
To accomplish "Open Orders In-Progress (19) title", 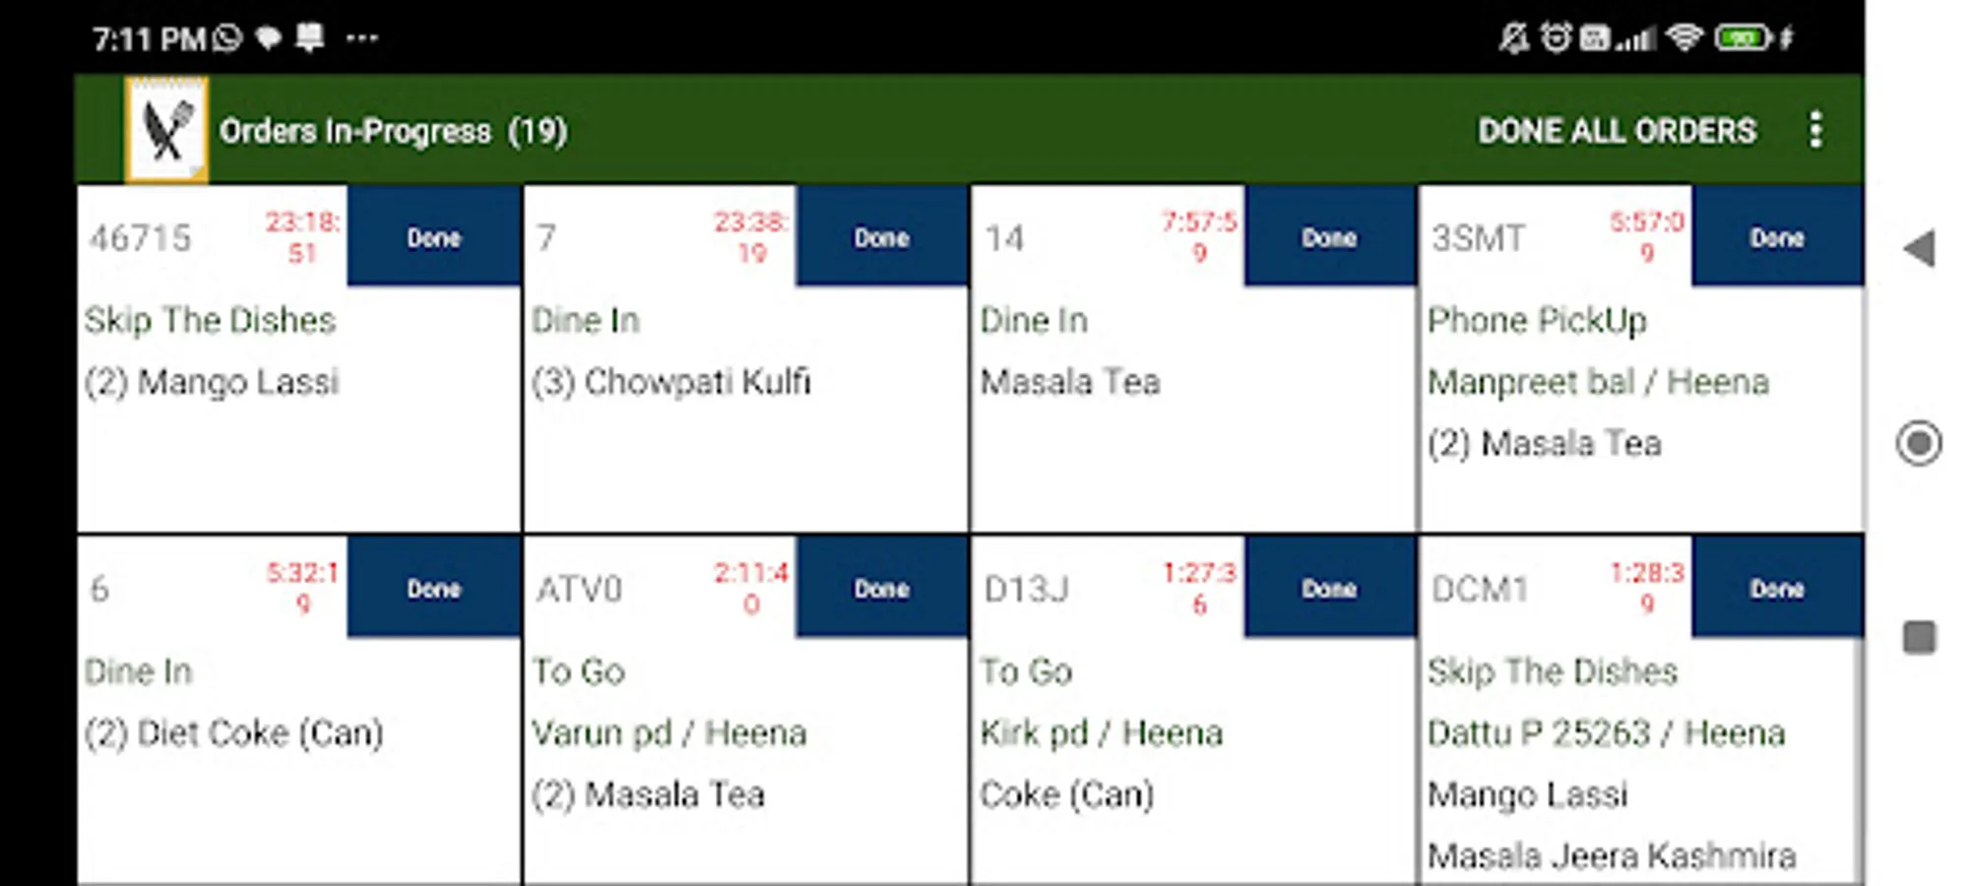I will click(x=393, y=131).
